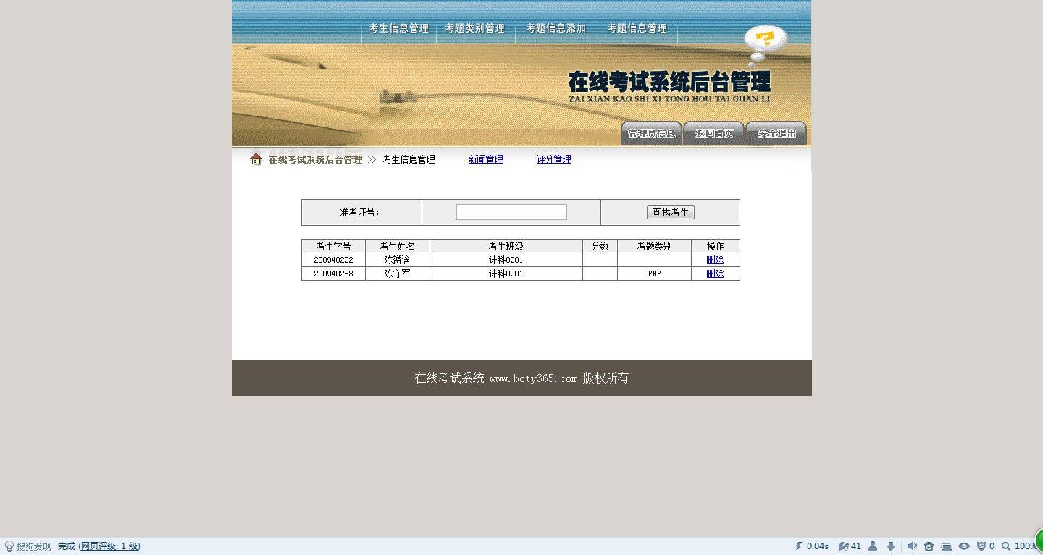Open the downloads arrow icon
The height and width of the screenshot is (555, 1043).
pyautogui.click(x=891, y=546)
